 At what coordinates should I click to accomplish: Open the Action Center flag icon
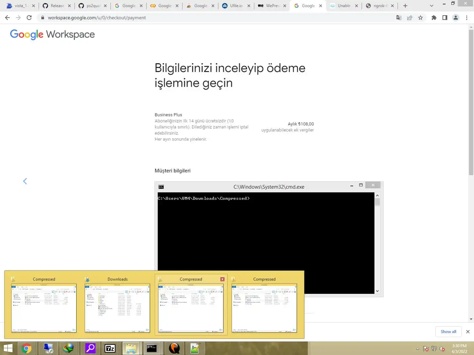point(426,349)
